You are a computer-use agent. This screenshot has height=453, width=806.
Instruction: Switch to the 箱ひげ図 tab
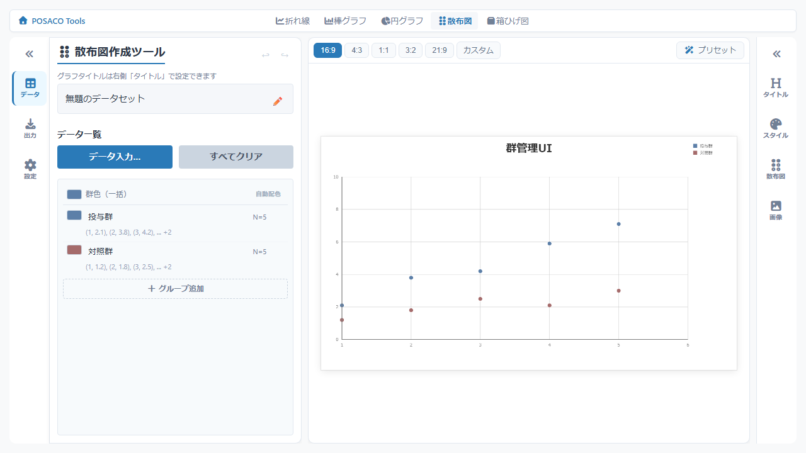(x=508, y=21)
